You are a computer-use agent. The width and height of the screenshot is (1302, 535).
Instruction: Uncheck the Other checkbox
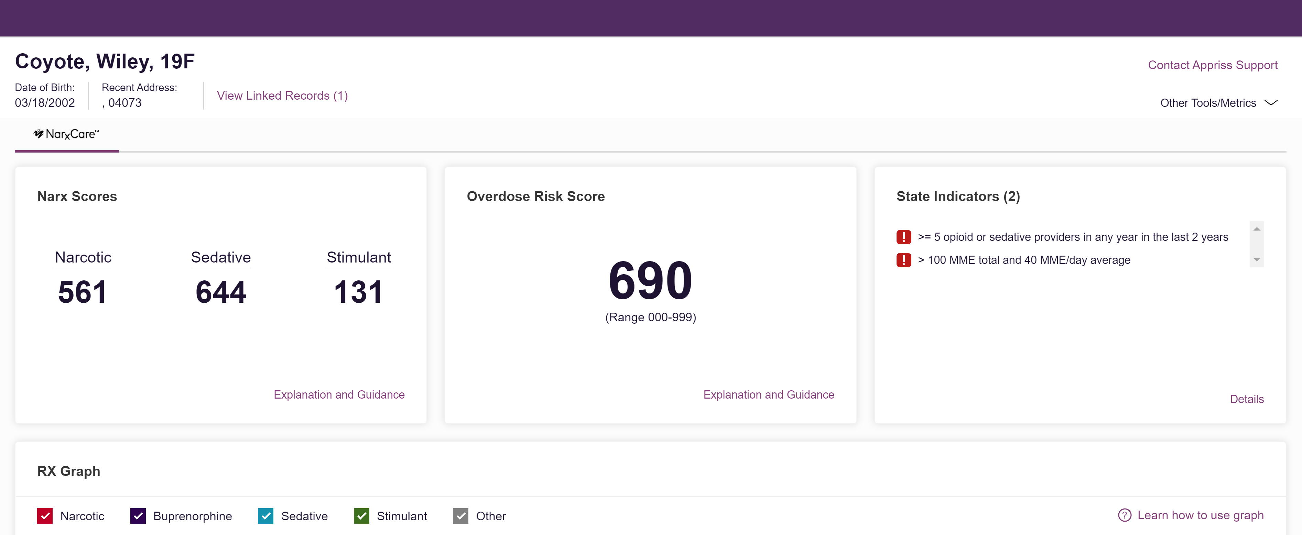click(x=460, y=516)
